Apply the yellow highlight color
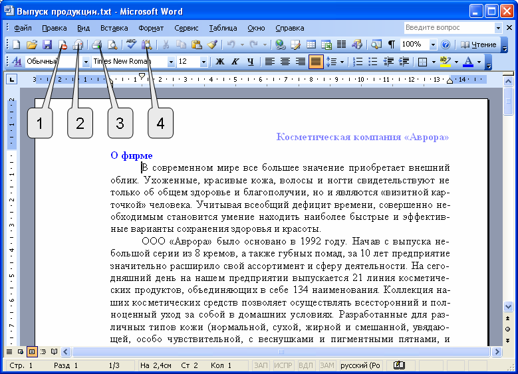Viewport: 518px width, 374px height. tap(445, 62)
